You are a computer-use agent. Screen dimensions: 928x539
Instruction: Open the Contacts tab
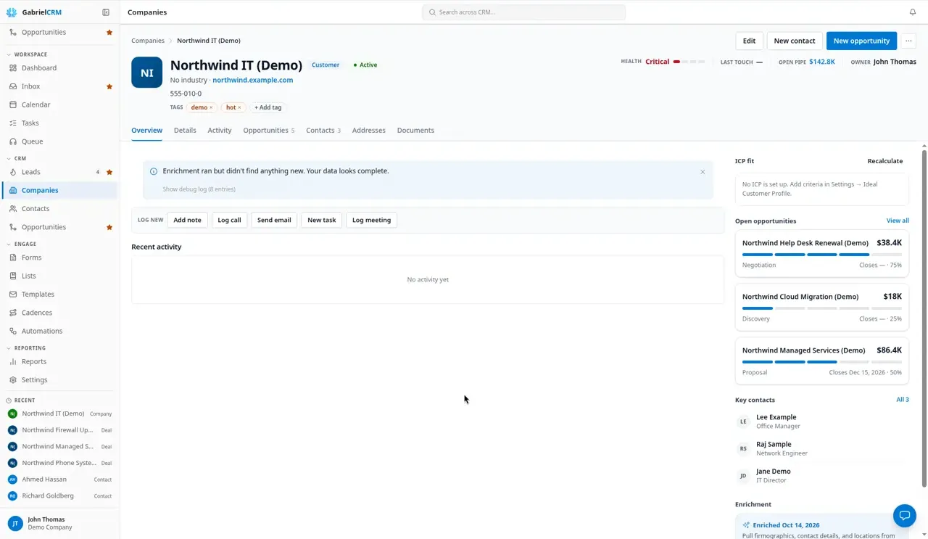(323, 131)
